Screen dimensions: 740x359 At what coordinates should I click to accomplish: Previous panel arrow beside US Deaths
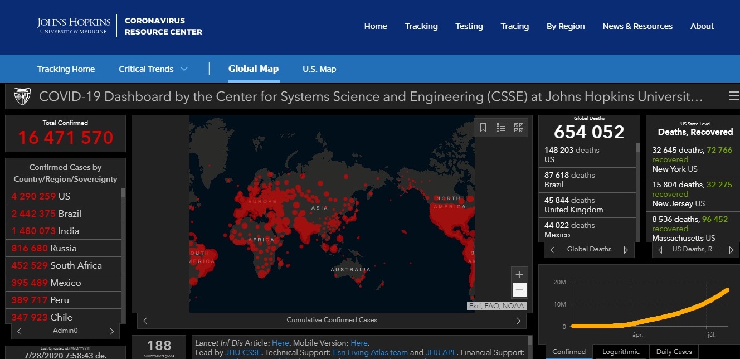[661, 250]
